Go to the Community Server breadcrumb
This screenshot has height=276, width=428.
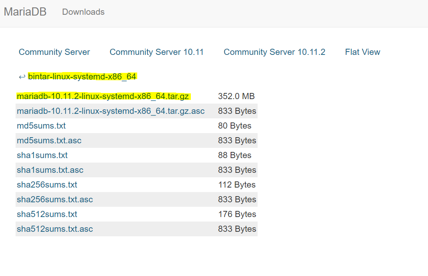[x=54, y=52]
